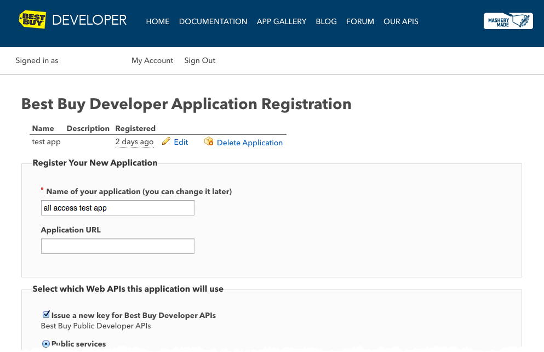This screenshot has height=352, width=544.
Task: Open the DOCUMENTATION nav item
Action: tap(213, 21)
